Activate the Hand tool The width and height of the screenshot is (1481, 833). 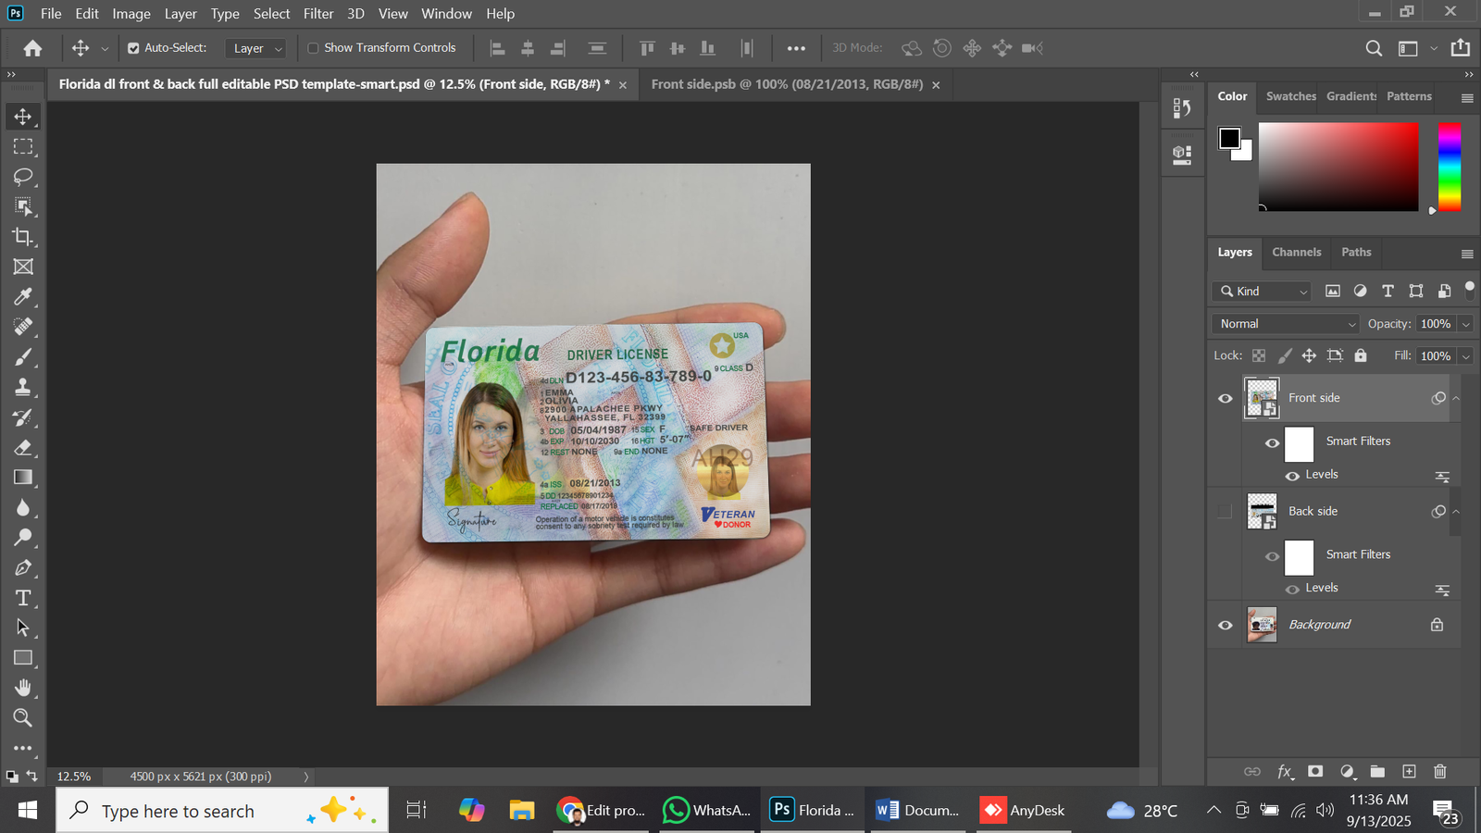point(23,688)
